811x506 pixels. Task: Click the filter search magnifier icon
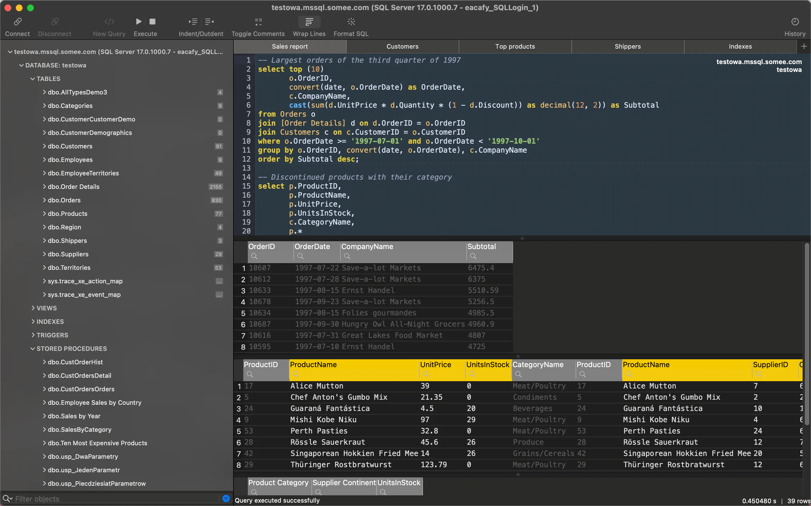click(x=7, y=499)
